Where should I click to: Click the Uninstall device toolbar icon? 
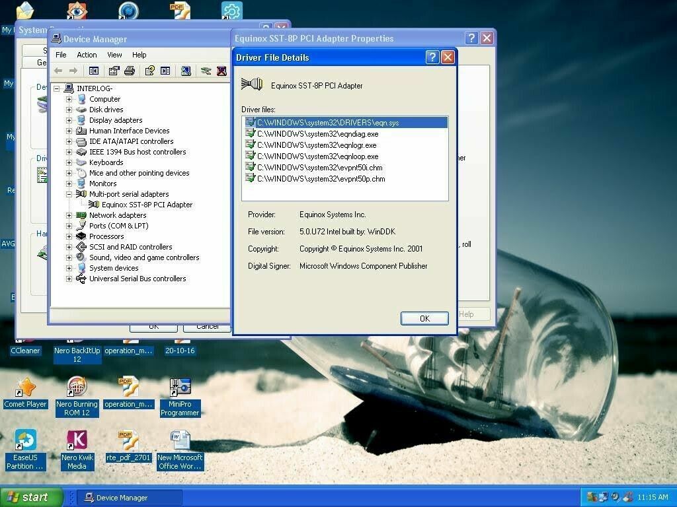tap(222, 71)
